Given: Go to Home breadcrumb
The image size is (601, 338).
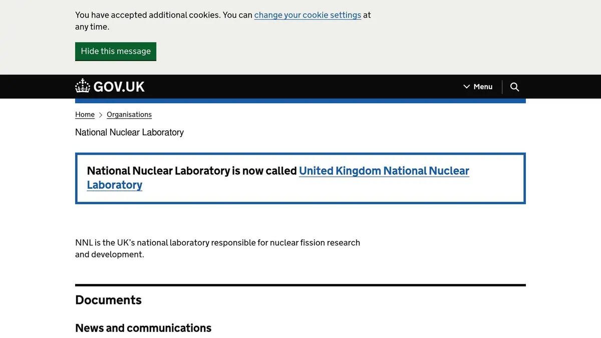Looking at the screenshot, I should tap(85, 115).
